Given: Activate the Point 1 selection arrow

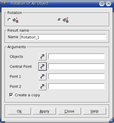Looking at the screenshot, I should (x=42, y=76).
